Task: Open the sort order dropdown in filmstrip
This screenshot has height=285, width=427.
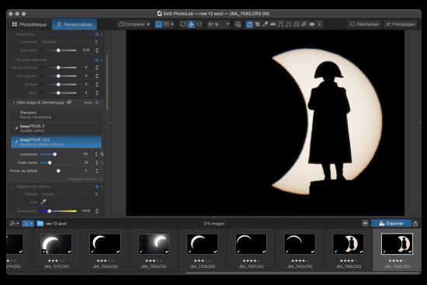Action: point(14,224)
